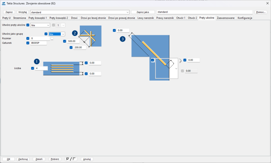Screen dimensions: 271x163
Task: Switch to the Zaawansowane tab
Action: click(x=226, y=18)
